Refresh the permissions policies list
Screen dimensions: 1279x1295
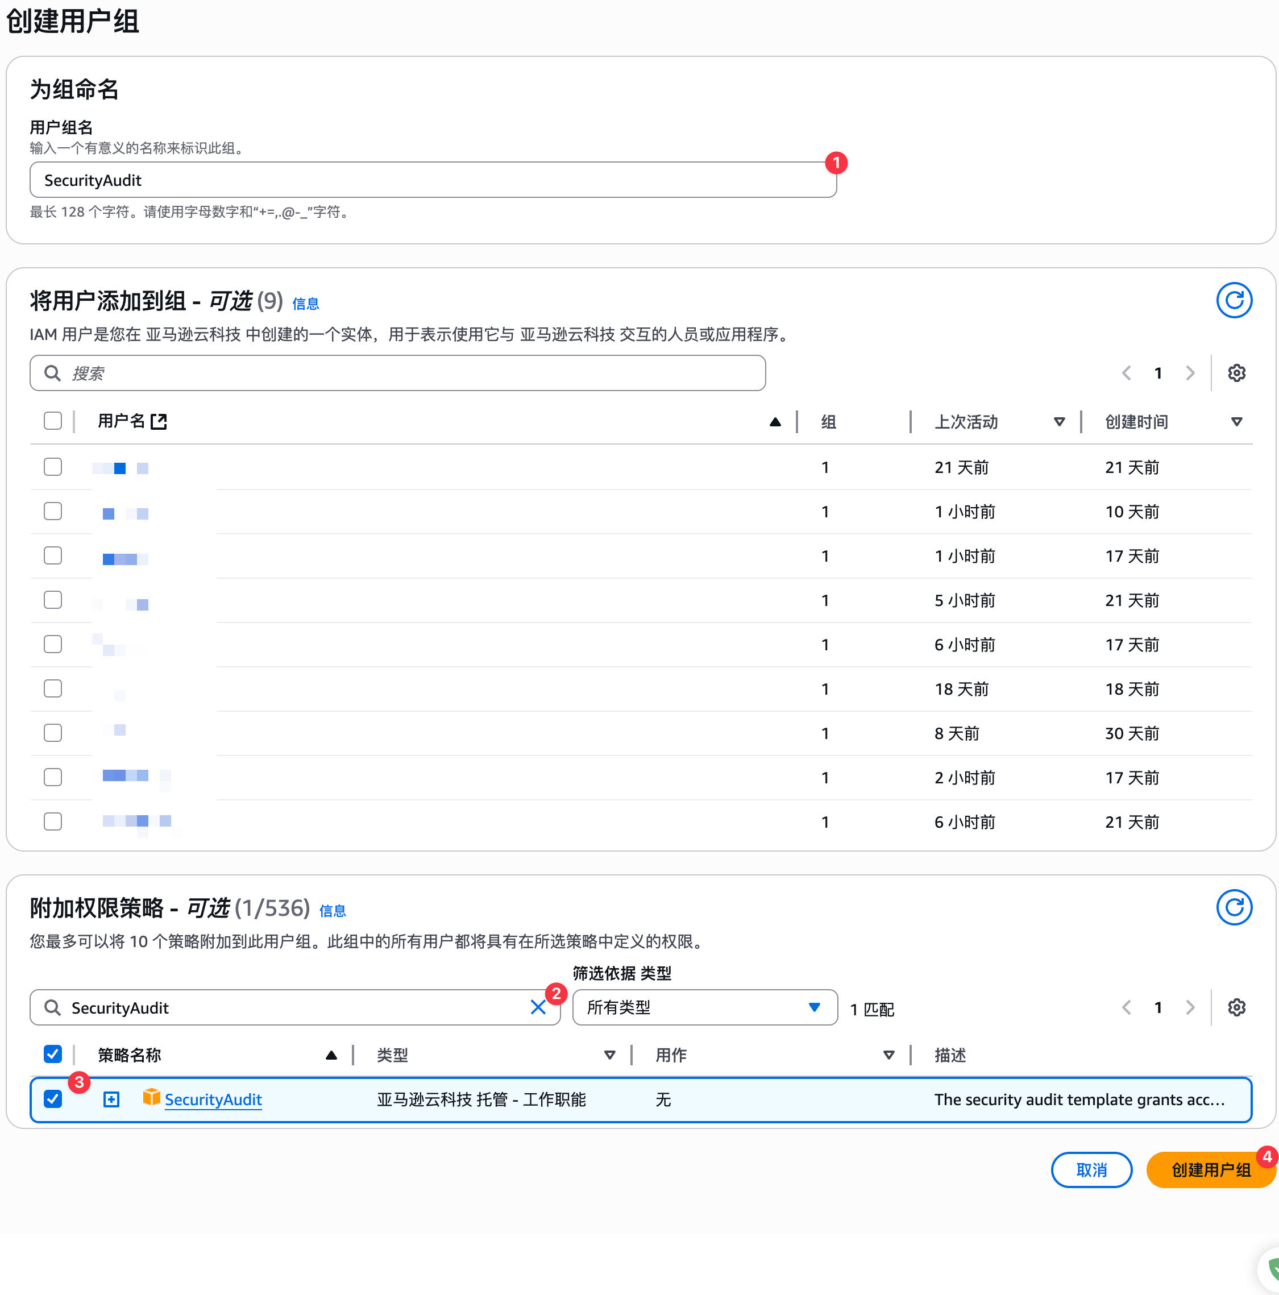point(1234,907)
